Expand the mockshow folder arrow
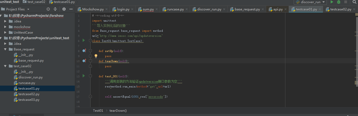The height and width of the screenshot is (116, 358). (x=5, y=27)
